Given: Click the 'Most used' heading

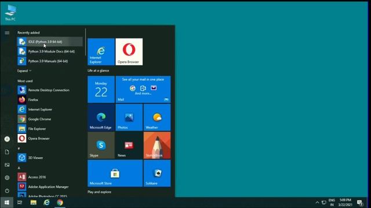Looking at the screenshot, I should pyautogui.click(x=25, y=81).
